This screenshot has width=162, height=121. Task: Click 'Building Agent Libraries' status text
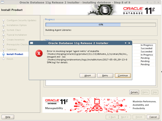click(x=58, y=30)
